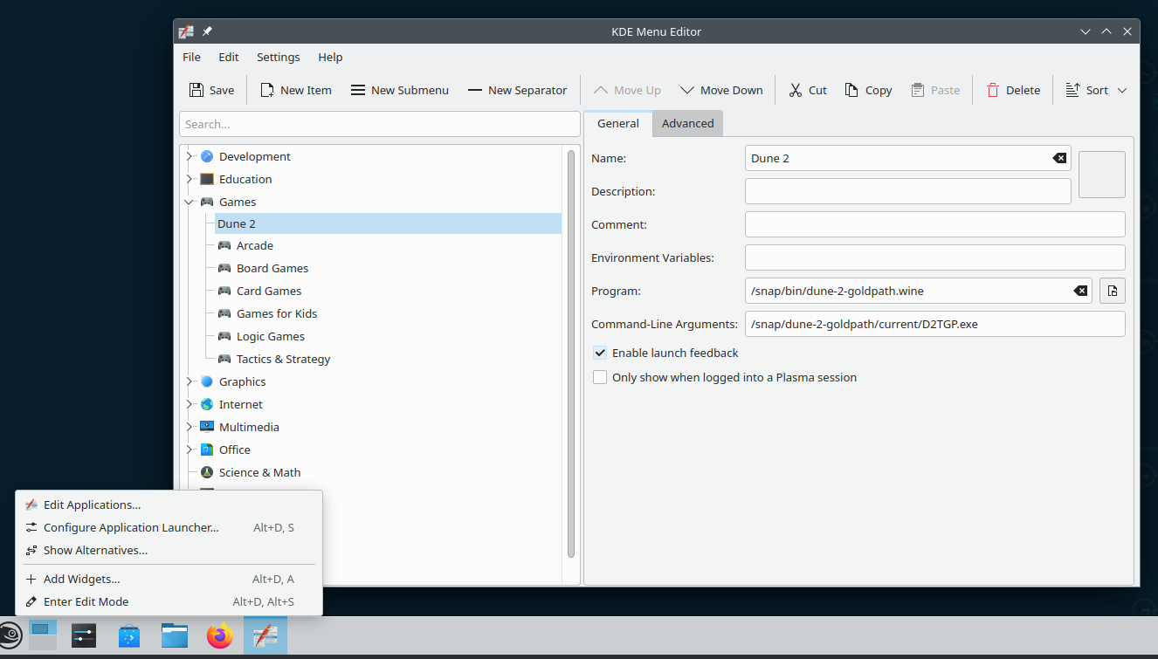
Task: Switch to the Advanced tab
Action: (x=687, y=123)
